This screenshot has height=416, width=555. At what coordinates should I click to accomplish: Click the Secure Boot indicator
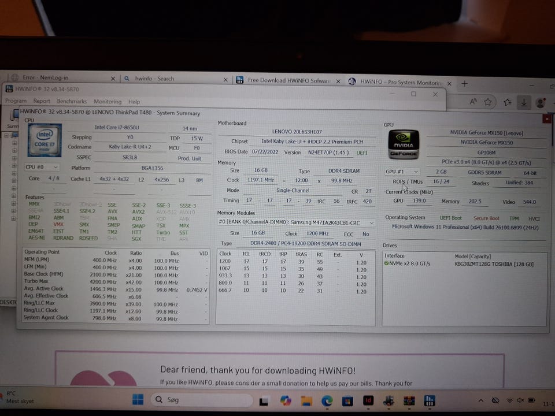486,218
